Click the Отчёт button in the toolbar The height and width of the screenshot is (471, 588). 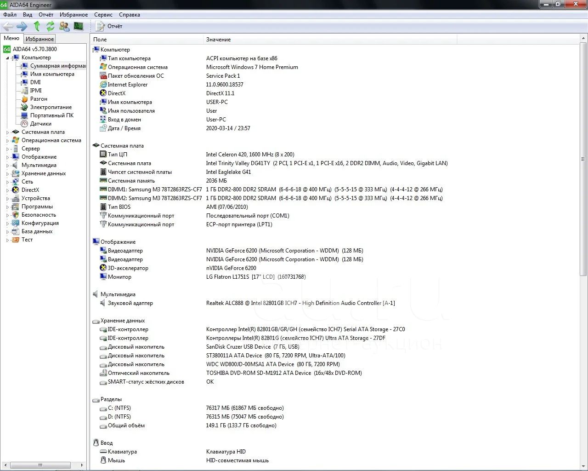pyautogui.click(x=109, y=26)
